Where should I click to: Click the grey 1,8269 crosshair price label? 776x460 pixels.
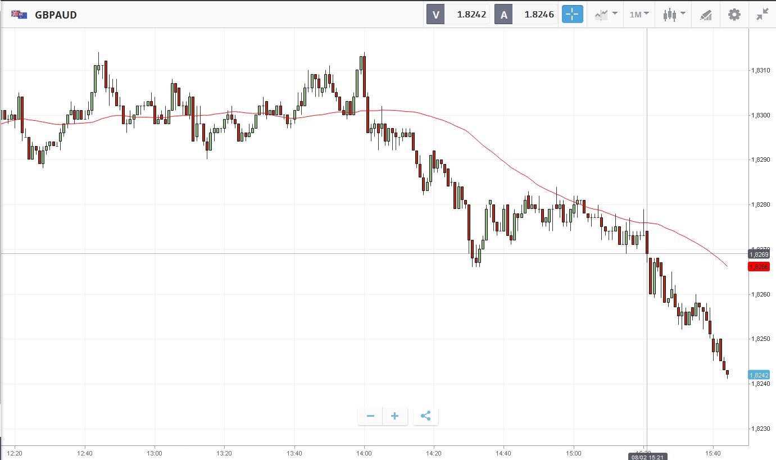point(761,254)
